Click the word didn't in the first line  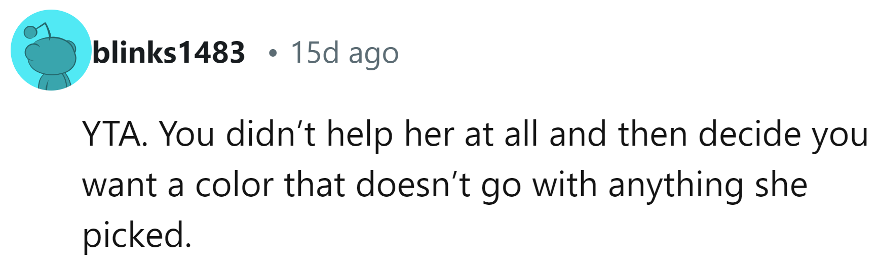(271, 135)
